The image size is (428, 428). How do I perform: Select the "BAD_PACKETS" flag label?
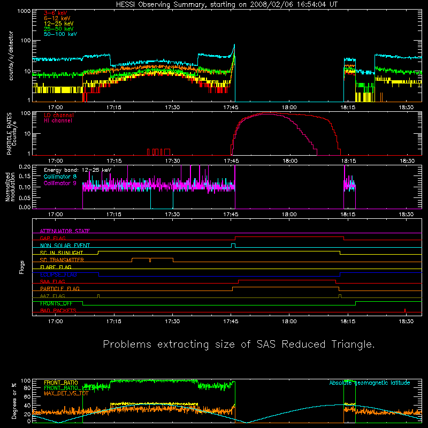[x=58, y=310]
